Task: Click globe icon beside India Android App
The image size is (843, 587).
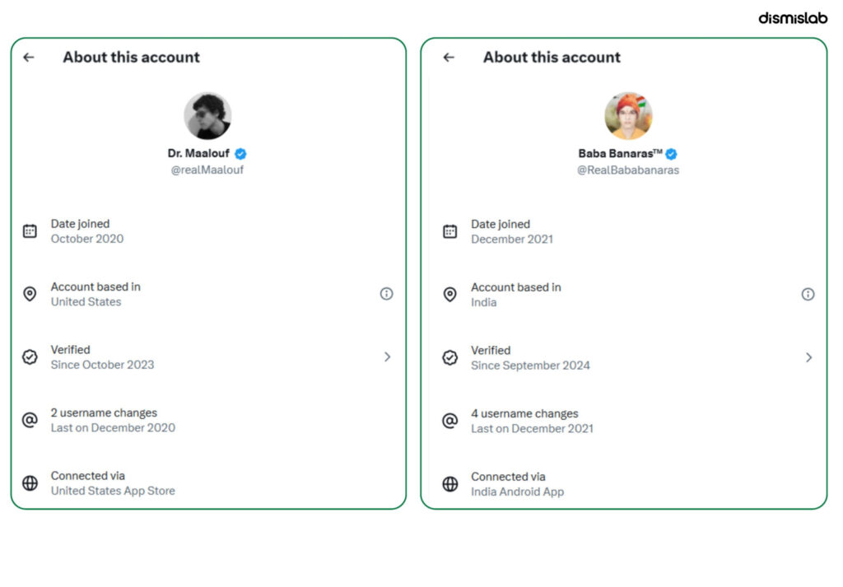Action: pyautogui.click(x=450, y=484)
